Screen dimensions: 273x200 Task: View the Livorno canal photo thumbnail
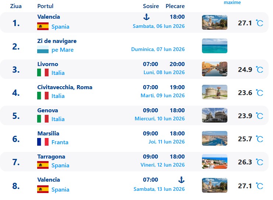click(214, 69)
